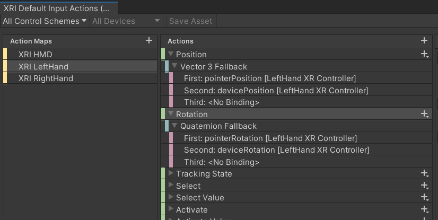Viewport: 438px width, 220px height.
Task: Select Second: deviceRotation binding
Action: (276, 150)
